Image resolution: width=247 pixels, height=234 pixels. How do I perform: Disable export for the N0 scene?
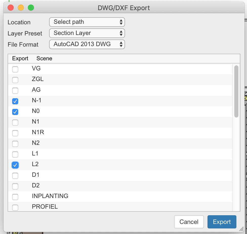point(15,112)
